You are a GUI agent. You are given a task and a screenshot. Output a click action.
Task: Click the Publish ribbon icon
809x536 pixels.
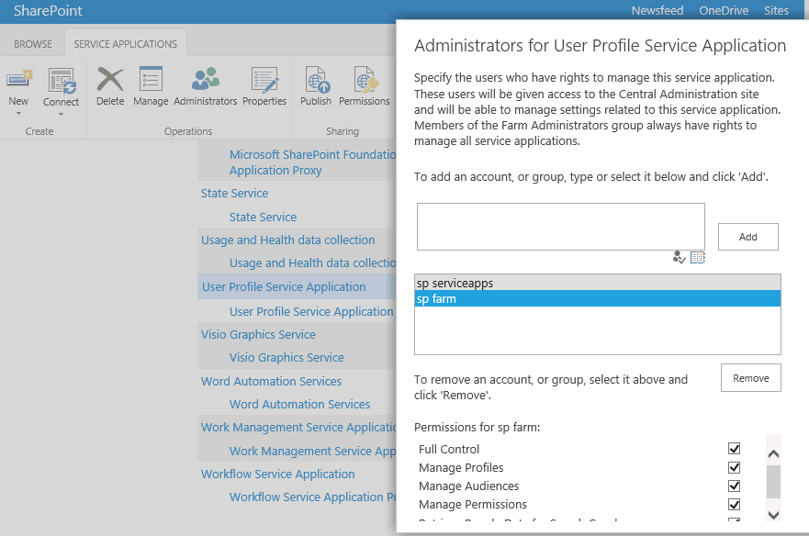pos(316,80)
